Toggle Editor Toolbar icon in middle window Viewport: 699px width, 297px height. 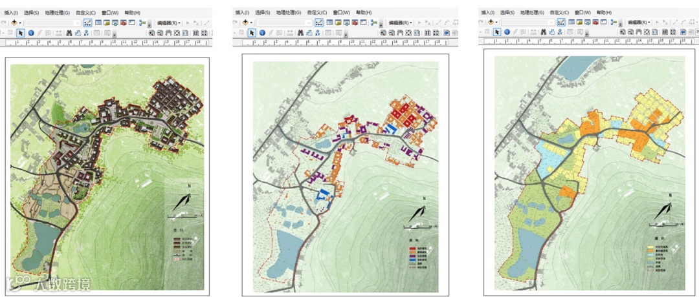318,23
